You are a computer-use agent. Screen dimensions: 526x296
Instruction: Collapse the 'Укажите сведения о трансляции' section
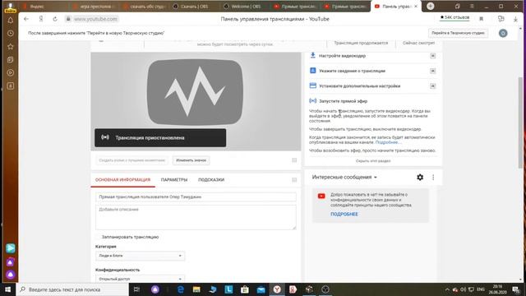tap(433, 71)
